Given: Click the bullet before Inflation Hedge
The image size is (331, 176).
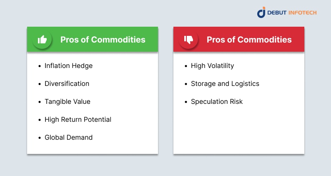Looking at the screenshot, I should pos(39,66).
